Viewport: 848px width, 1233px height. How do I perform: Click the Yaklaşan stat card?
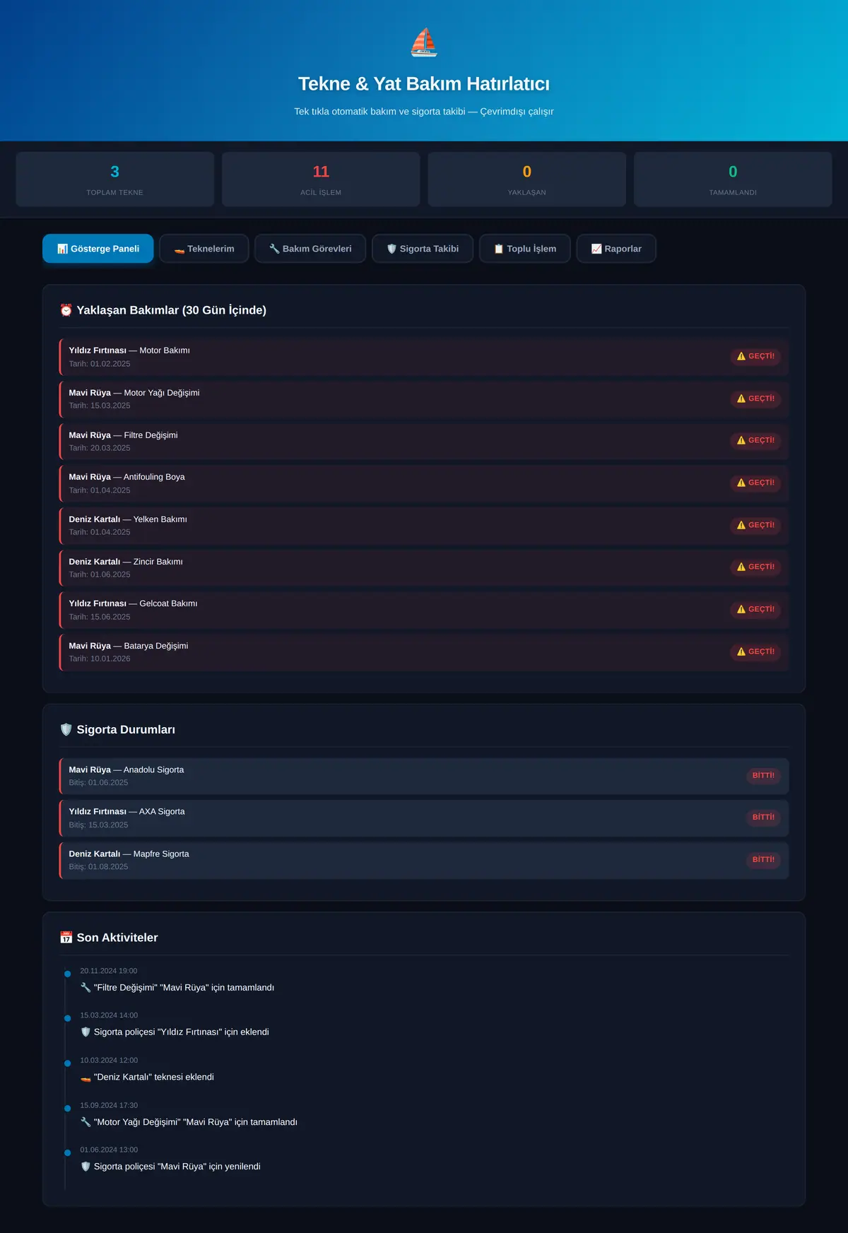(x=527, y=179)
